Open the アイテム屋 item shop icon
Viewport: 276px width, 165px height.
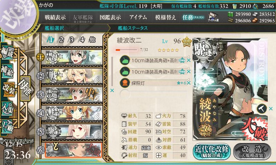(x=213, y=17)
